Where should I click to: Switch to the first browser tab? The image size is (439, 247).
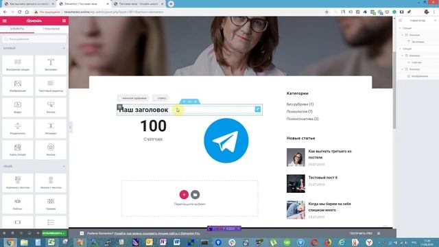point(28,4)
